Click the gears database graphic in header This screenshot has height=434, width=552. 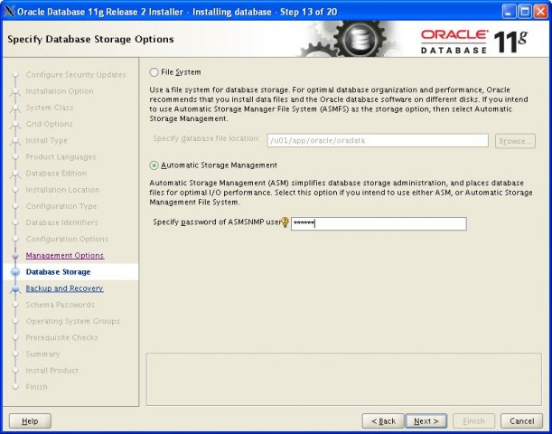tap(351, 38)
